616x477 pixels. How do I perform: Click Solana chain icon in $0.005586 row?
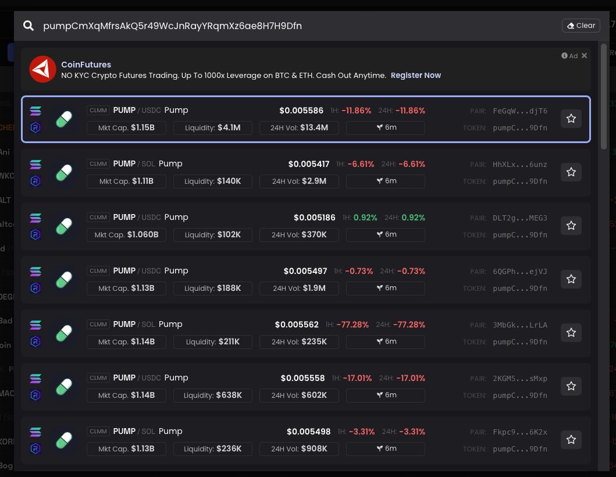pos(35,111)
